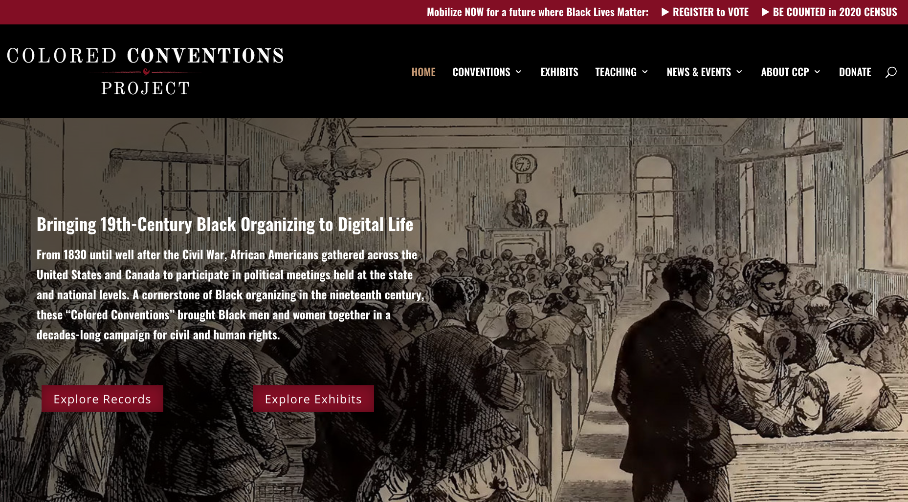Open the Exhibits menu item
Viewport: 908px width, 502px height.
coord(559,72)
